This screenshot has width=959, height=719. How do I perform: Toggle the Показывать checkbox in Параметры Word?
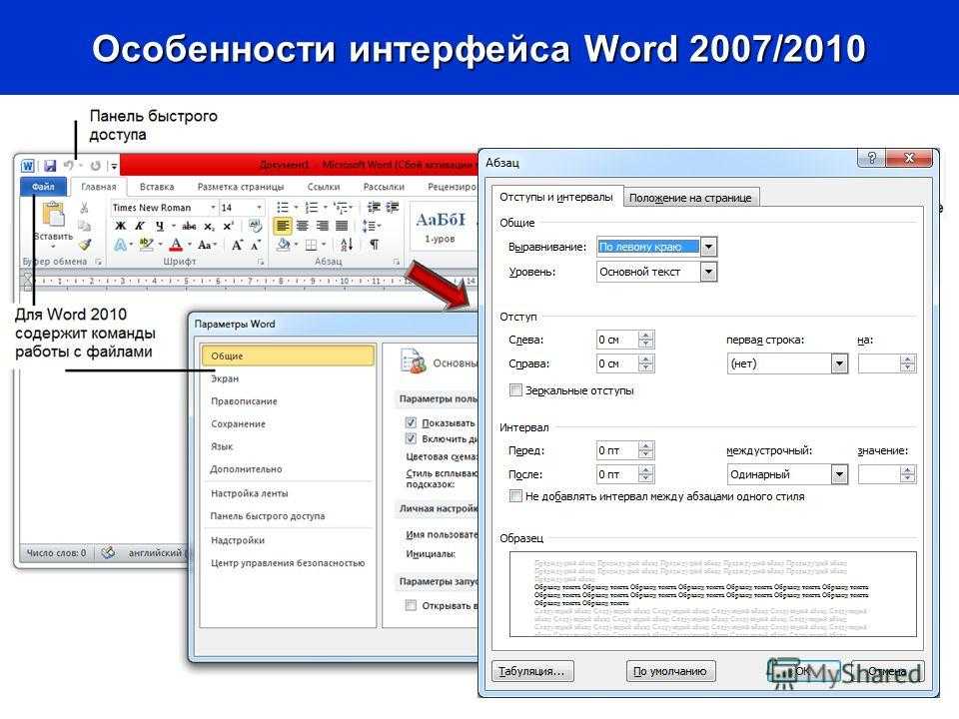point(411,422)
